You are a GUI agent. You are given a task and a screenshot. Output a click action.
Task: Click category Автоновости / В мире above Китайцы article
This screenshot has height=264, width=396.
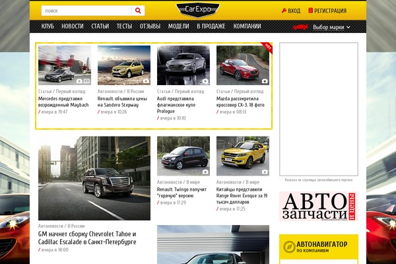tap(238, 182)
